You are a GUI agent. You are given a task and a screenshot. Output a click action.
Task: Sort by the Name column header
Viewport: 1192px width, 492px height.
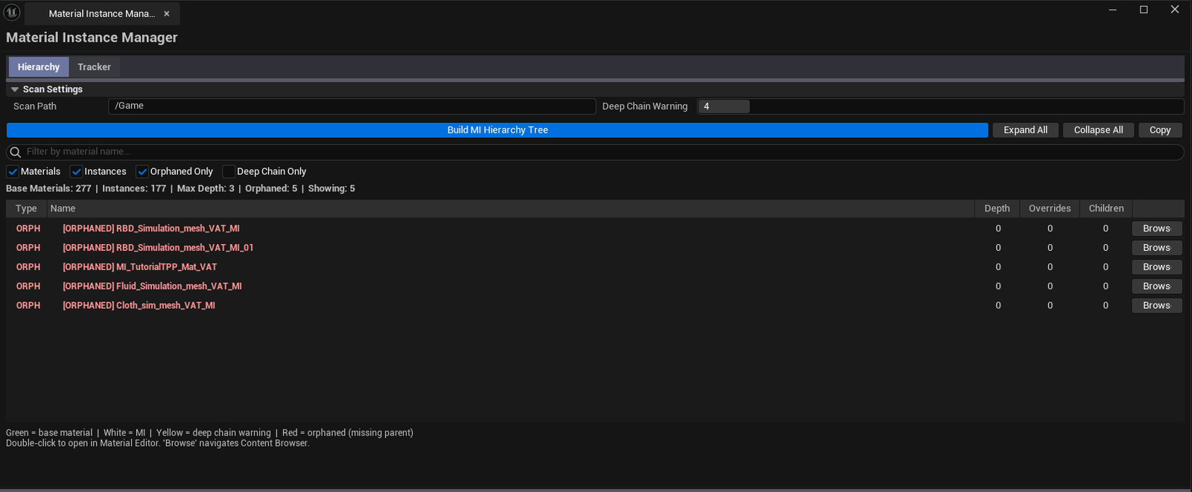(x=510, y=208)
